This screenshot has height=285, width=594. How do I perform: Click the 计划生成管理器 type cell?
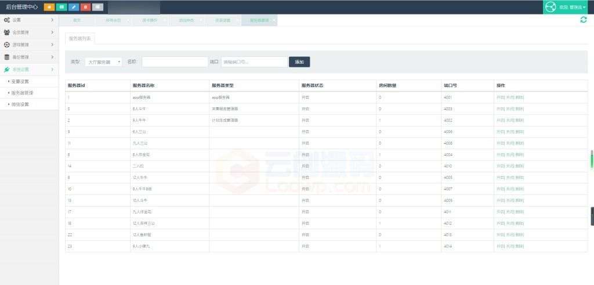[225, 120]
